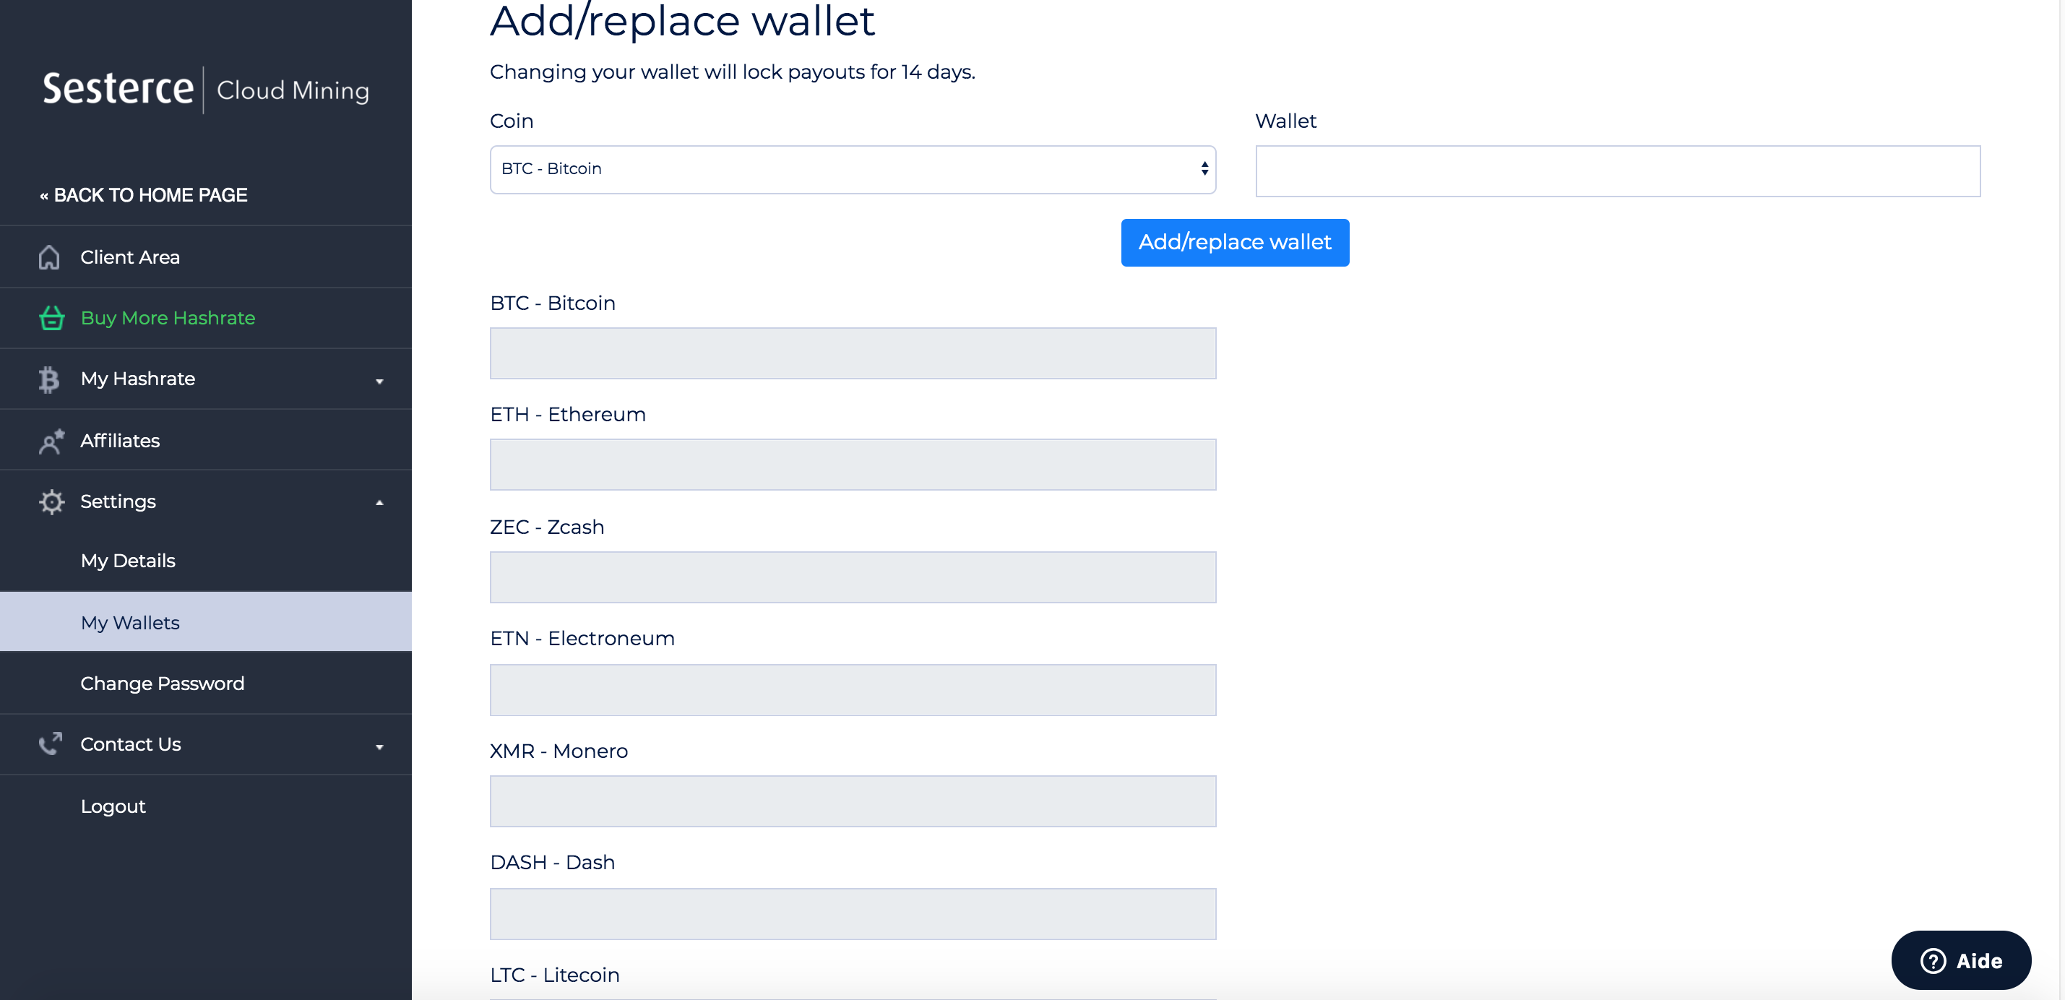Open the Client Area menu item
This screenshot has height=1000, width=2065.
pos(206,257)
